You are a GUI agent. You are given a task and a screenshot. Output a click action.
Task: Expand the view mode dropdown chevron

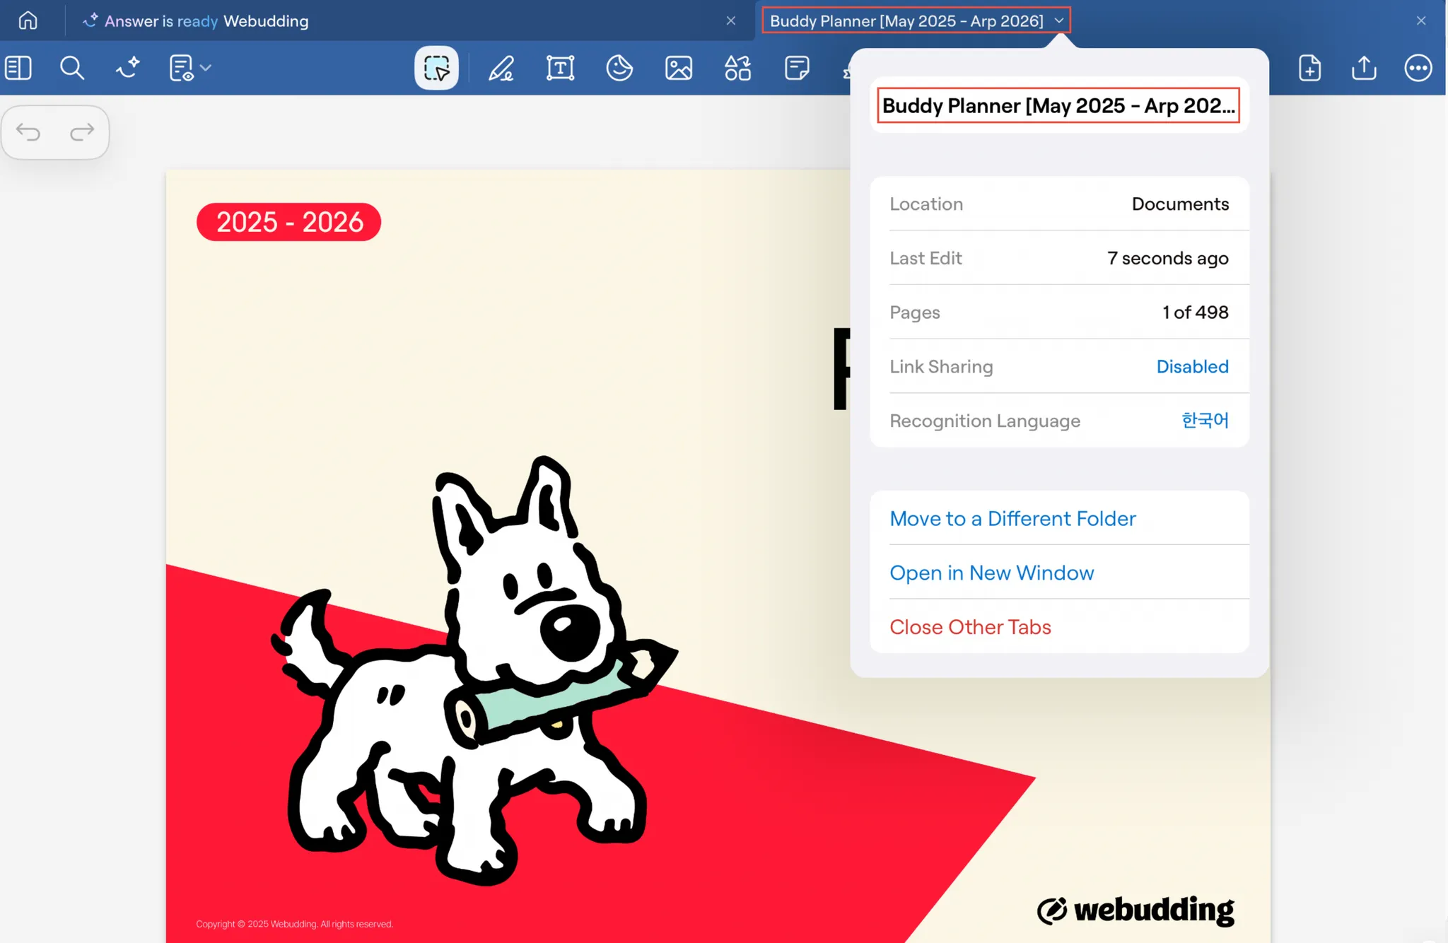pyautogui.click(x=206, y=69)
